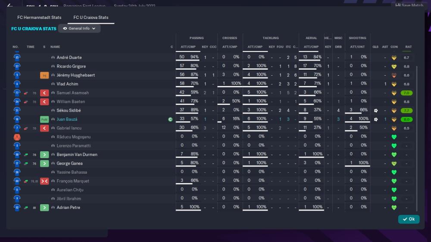Viewport: 431px width, 242px height.
Task: Click Jérémy Huyghebaert's orange injury icon
Action: (x=44, y=75)
